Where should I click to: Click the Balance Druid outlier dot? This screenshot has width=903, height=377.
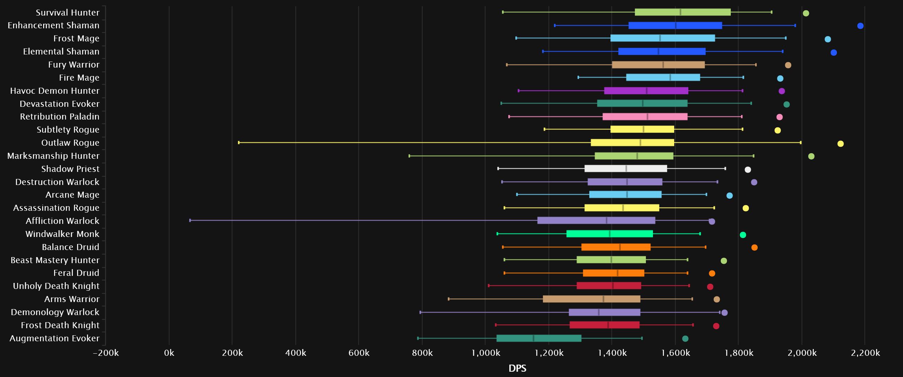pos(754,248)
